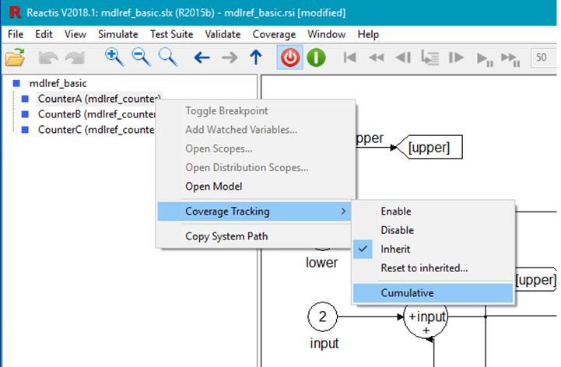This screenshot has height=367, width=561.
Task: Click the open file folder icon
Action: [15, 58]
